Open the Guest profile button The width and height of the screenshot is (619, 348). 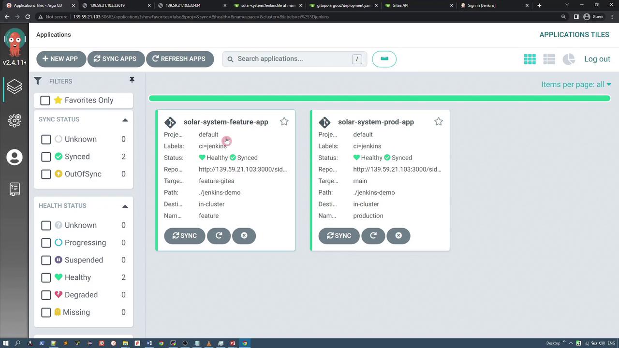(x=593, y=16)
